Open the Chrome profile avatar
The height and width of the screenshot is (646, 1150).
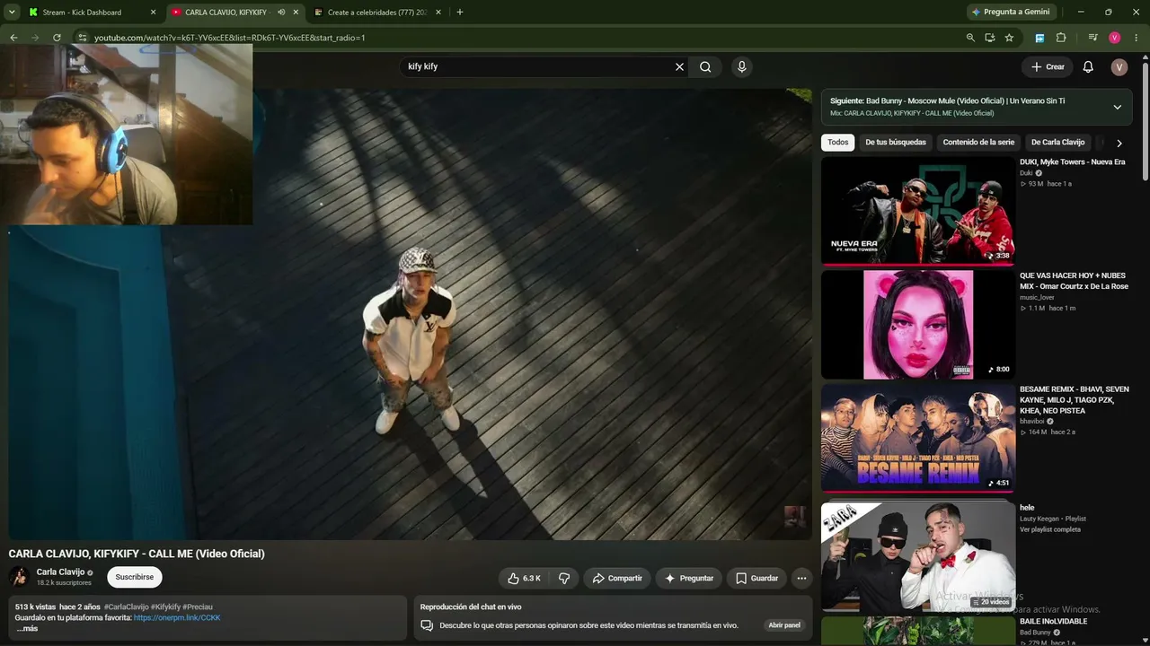click(1114, 38)
